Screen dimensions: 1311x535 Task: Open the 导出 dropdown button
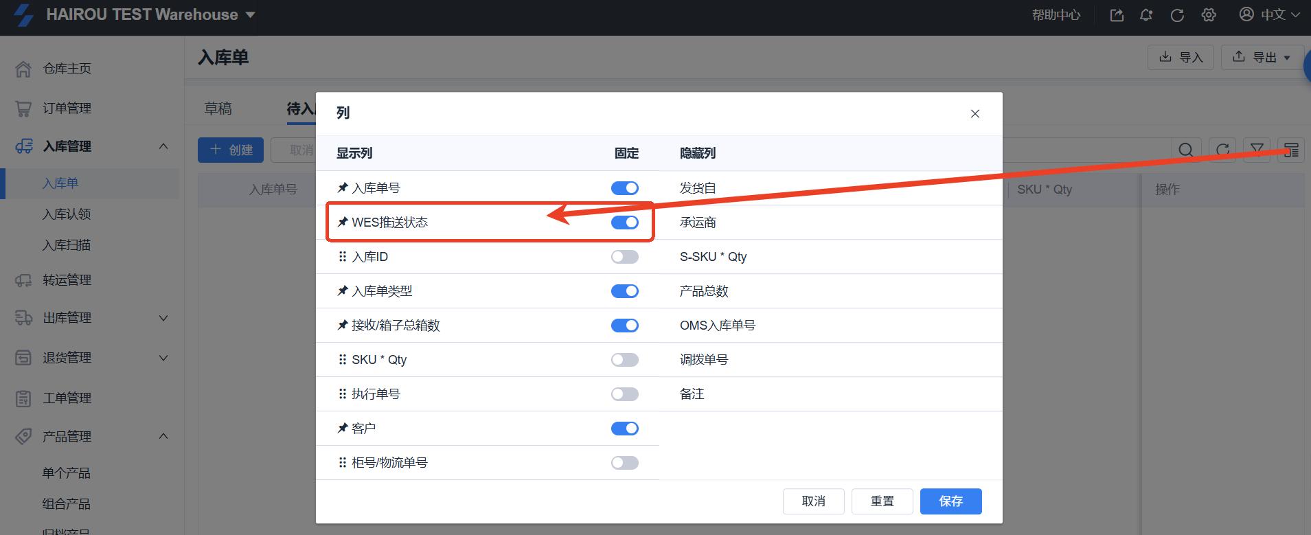click(x=1262, y=57)
